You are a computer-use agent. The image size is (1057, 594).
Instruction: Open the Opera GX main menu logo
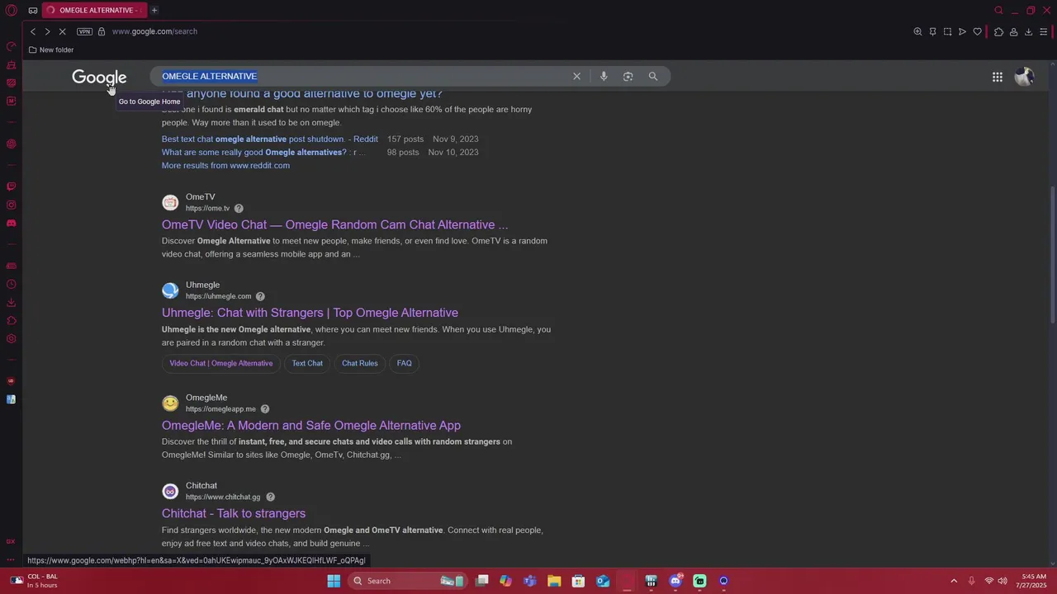12,10
